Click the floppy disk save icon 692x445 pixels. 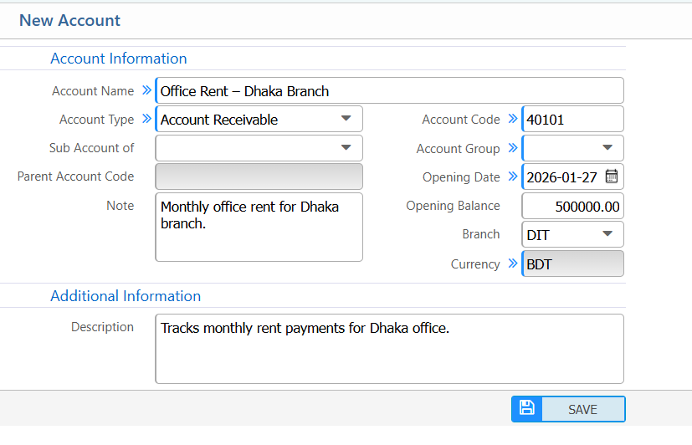pos(526,408)
